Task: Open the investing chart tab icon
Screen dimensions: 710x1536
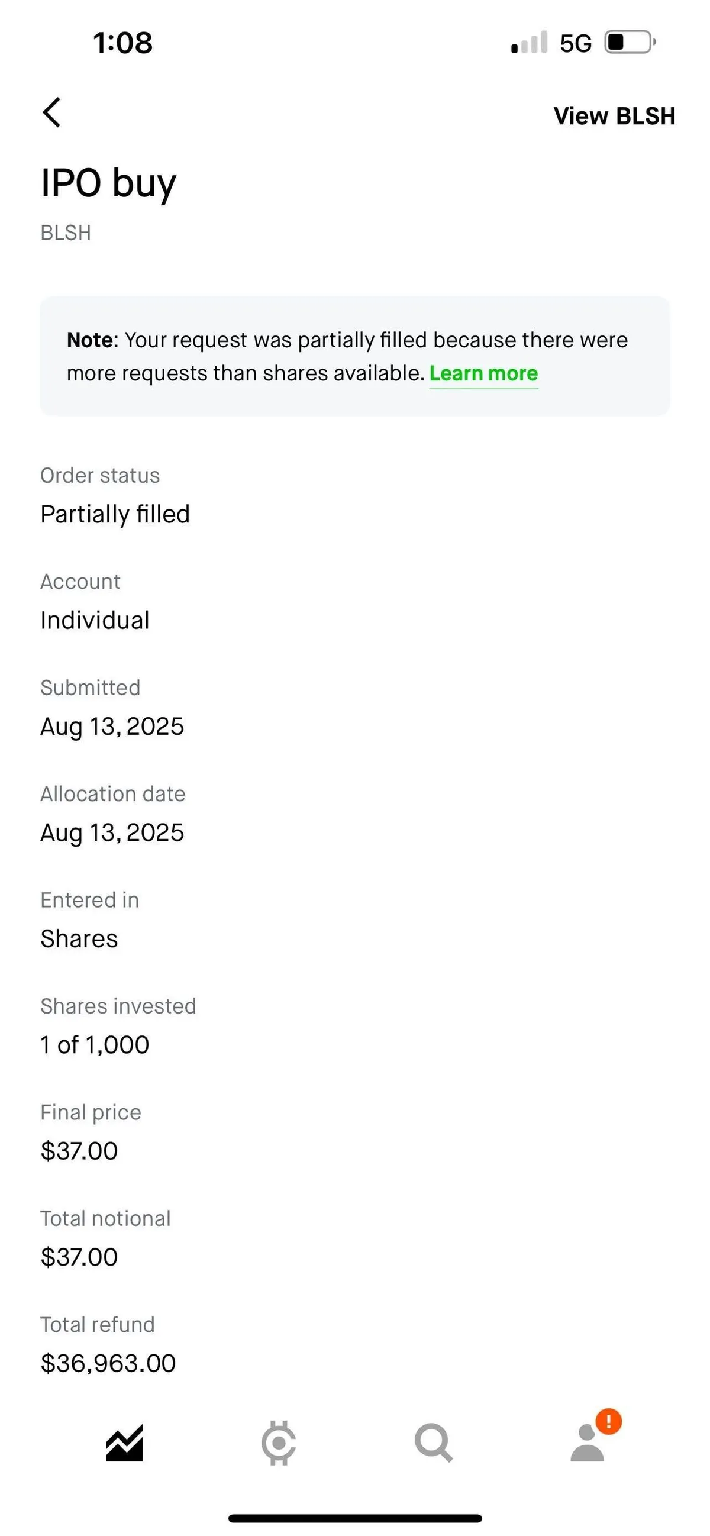Action: tap(125, 1443)
